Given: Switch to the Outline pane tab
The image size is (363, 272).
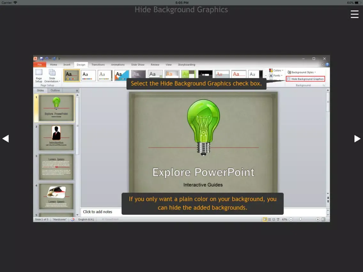Looking at the screenshot, I should 55,90.
